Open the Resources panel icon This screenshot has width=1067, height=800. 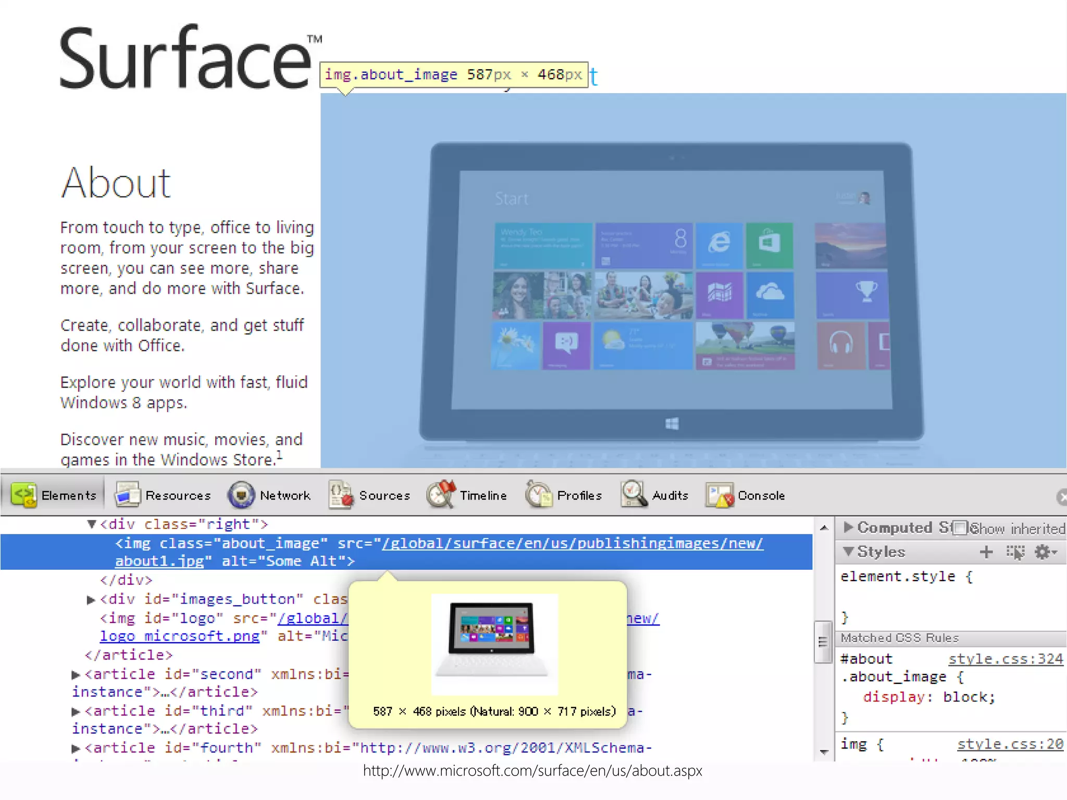[128, 495]
